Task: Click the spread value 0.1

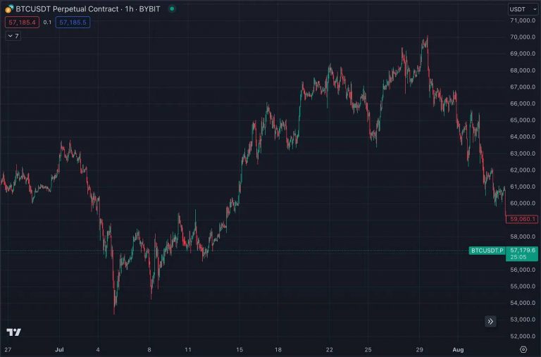Action: click(x=47, y=23)
